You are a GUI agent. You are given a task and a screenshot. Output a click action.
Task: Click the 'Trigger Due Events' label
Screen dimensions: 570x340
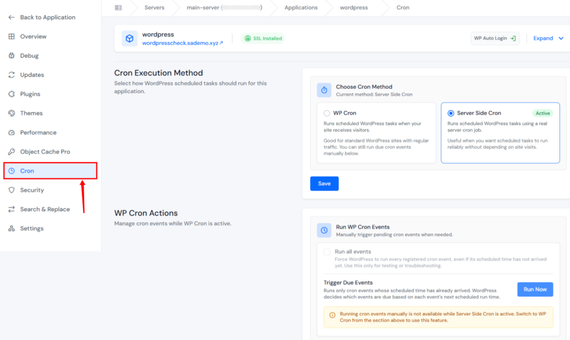[348, 283]
